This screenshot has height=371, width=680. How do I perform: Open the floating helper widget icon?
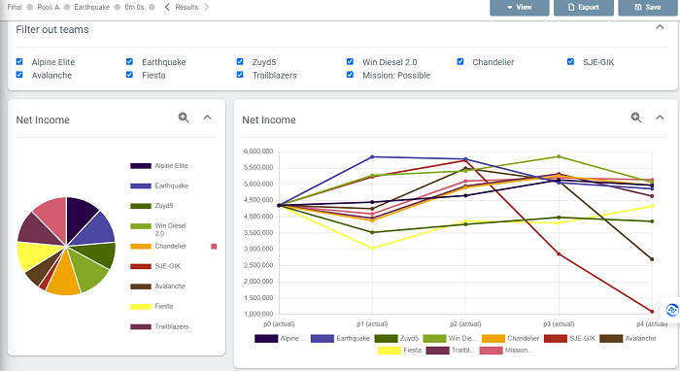click(672, 310)
